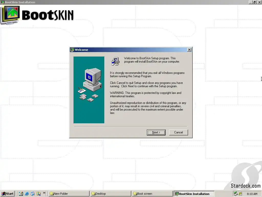The width and height of the screenshot is (262, 197).
Task: Expand the quick launch overflow chevron
Action: click(44, 193)
